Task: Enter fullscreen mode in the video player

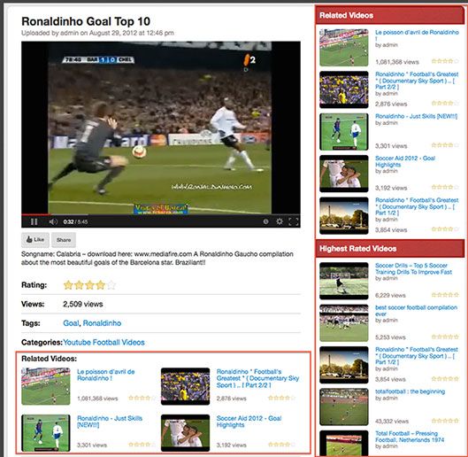Action: coord(294,221)
